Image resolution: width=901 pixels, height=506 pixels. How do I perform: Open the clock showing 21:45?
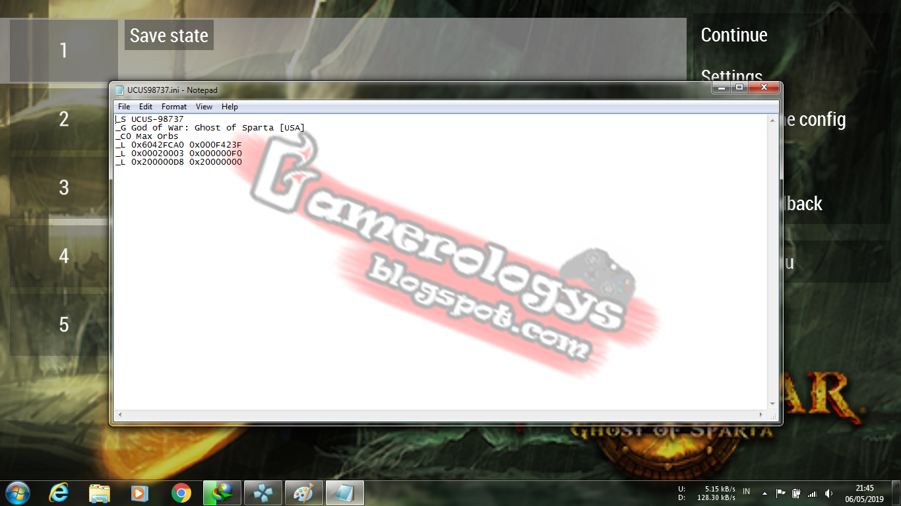865,493
